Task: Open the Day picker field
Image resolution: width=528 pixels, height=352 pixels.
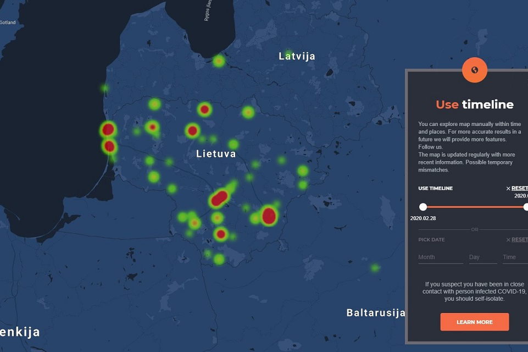Action: [x=482, y=257]
